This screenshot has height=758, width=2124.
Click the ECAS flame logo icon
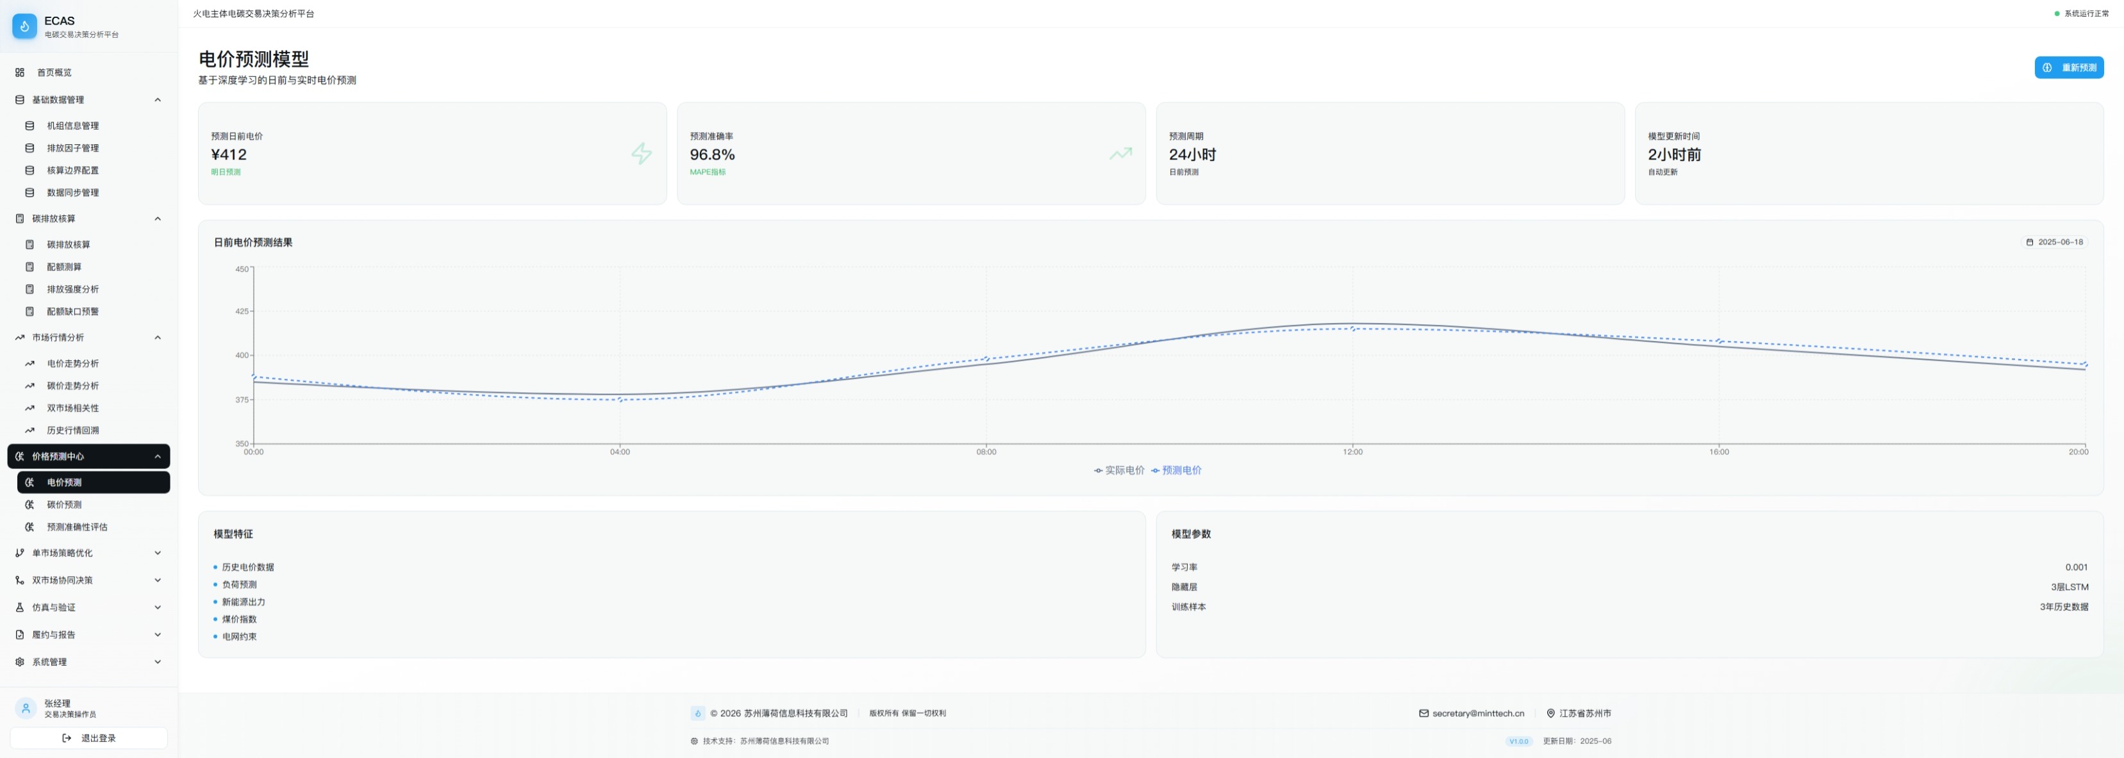coord(24,26)
